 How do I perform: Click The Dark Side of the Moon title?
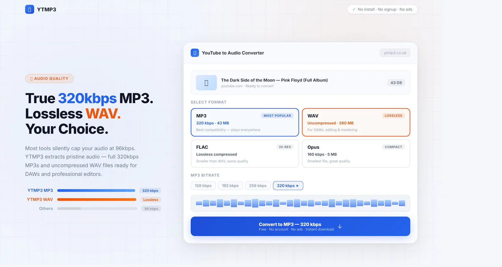pyautogui.click(x=274, y=80)
